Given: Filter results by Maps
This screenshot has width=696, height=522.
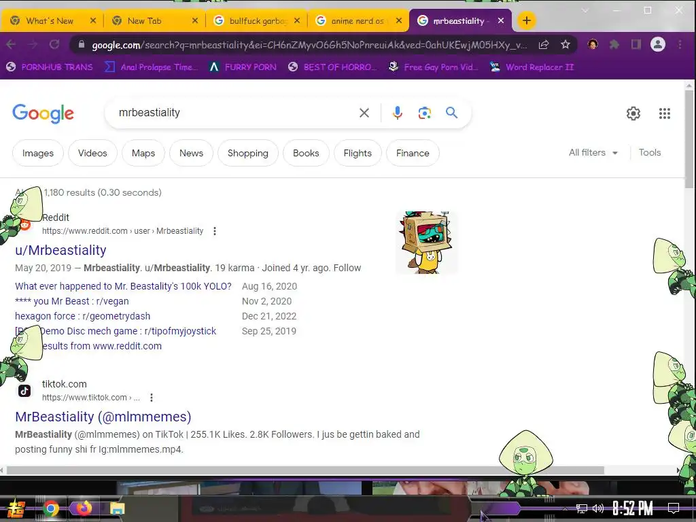Looking at the screenshot, I should click(x=143, y=153).
